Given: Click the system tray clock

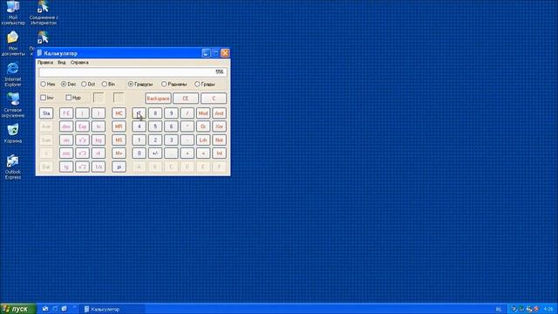Looking at the screenshot, I should tap(548, 309).
